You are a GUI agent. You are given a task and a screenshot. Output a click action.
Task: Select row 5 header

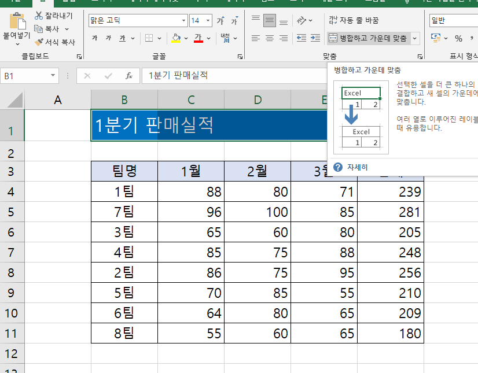point(12,212)
